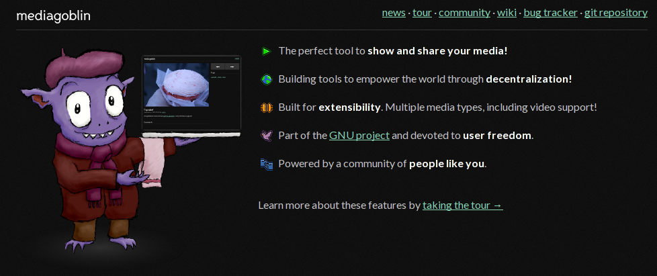Click the 'decentralization!' bold text
Viewport: 657px width, 276px height.
[529, 79]
